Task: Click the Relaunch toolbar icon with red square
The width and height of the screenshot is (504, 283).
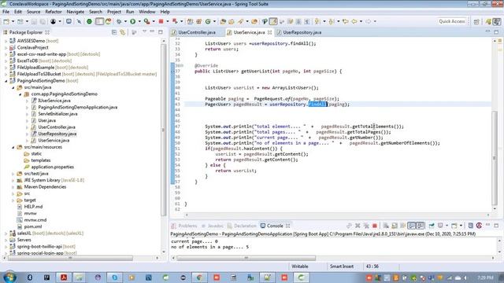Action: (x=175, y=21)
